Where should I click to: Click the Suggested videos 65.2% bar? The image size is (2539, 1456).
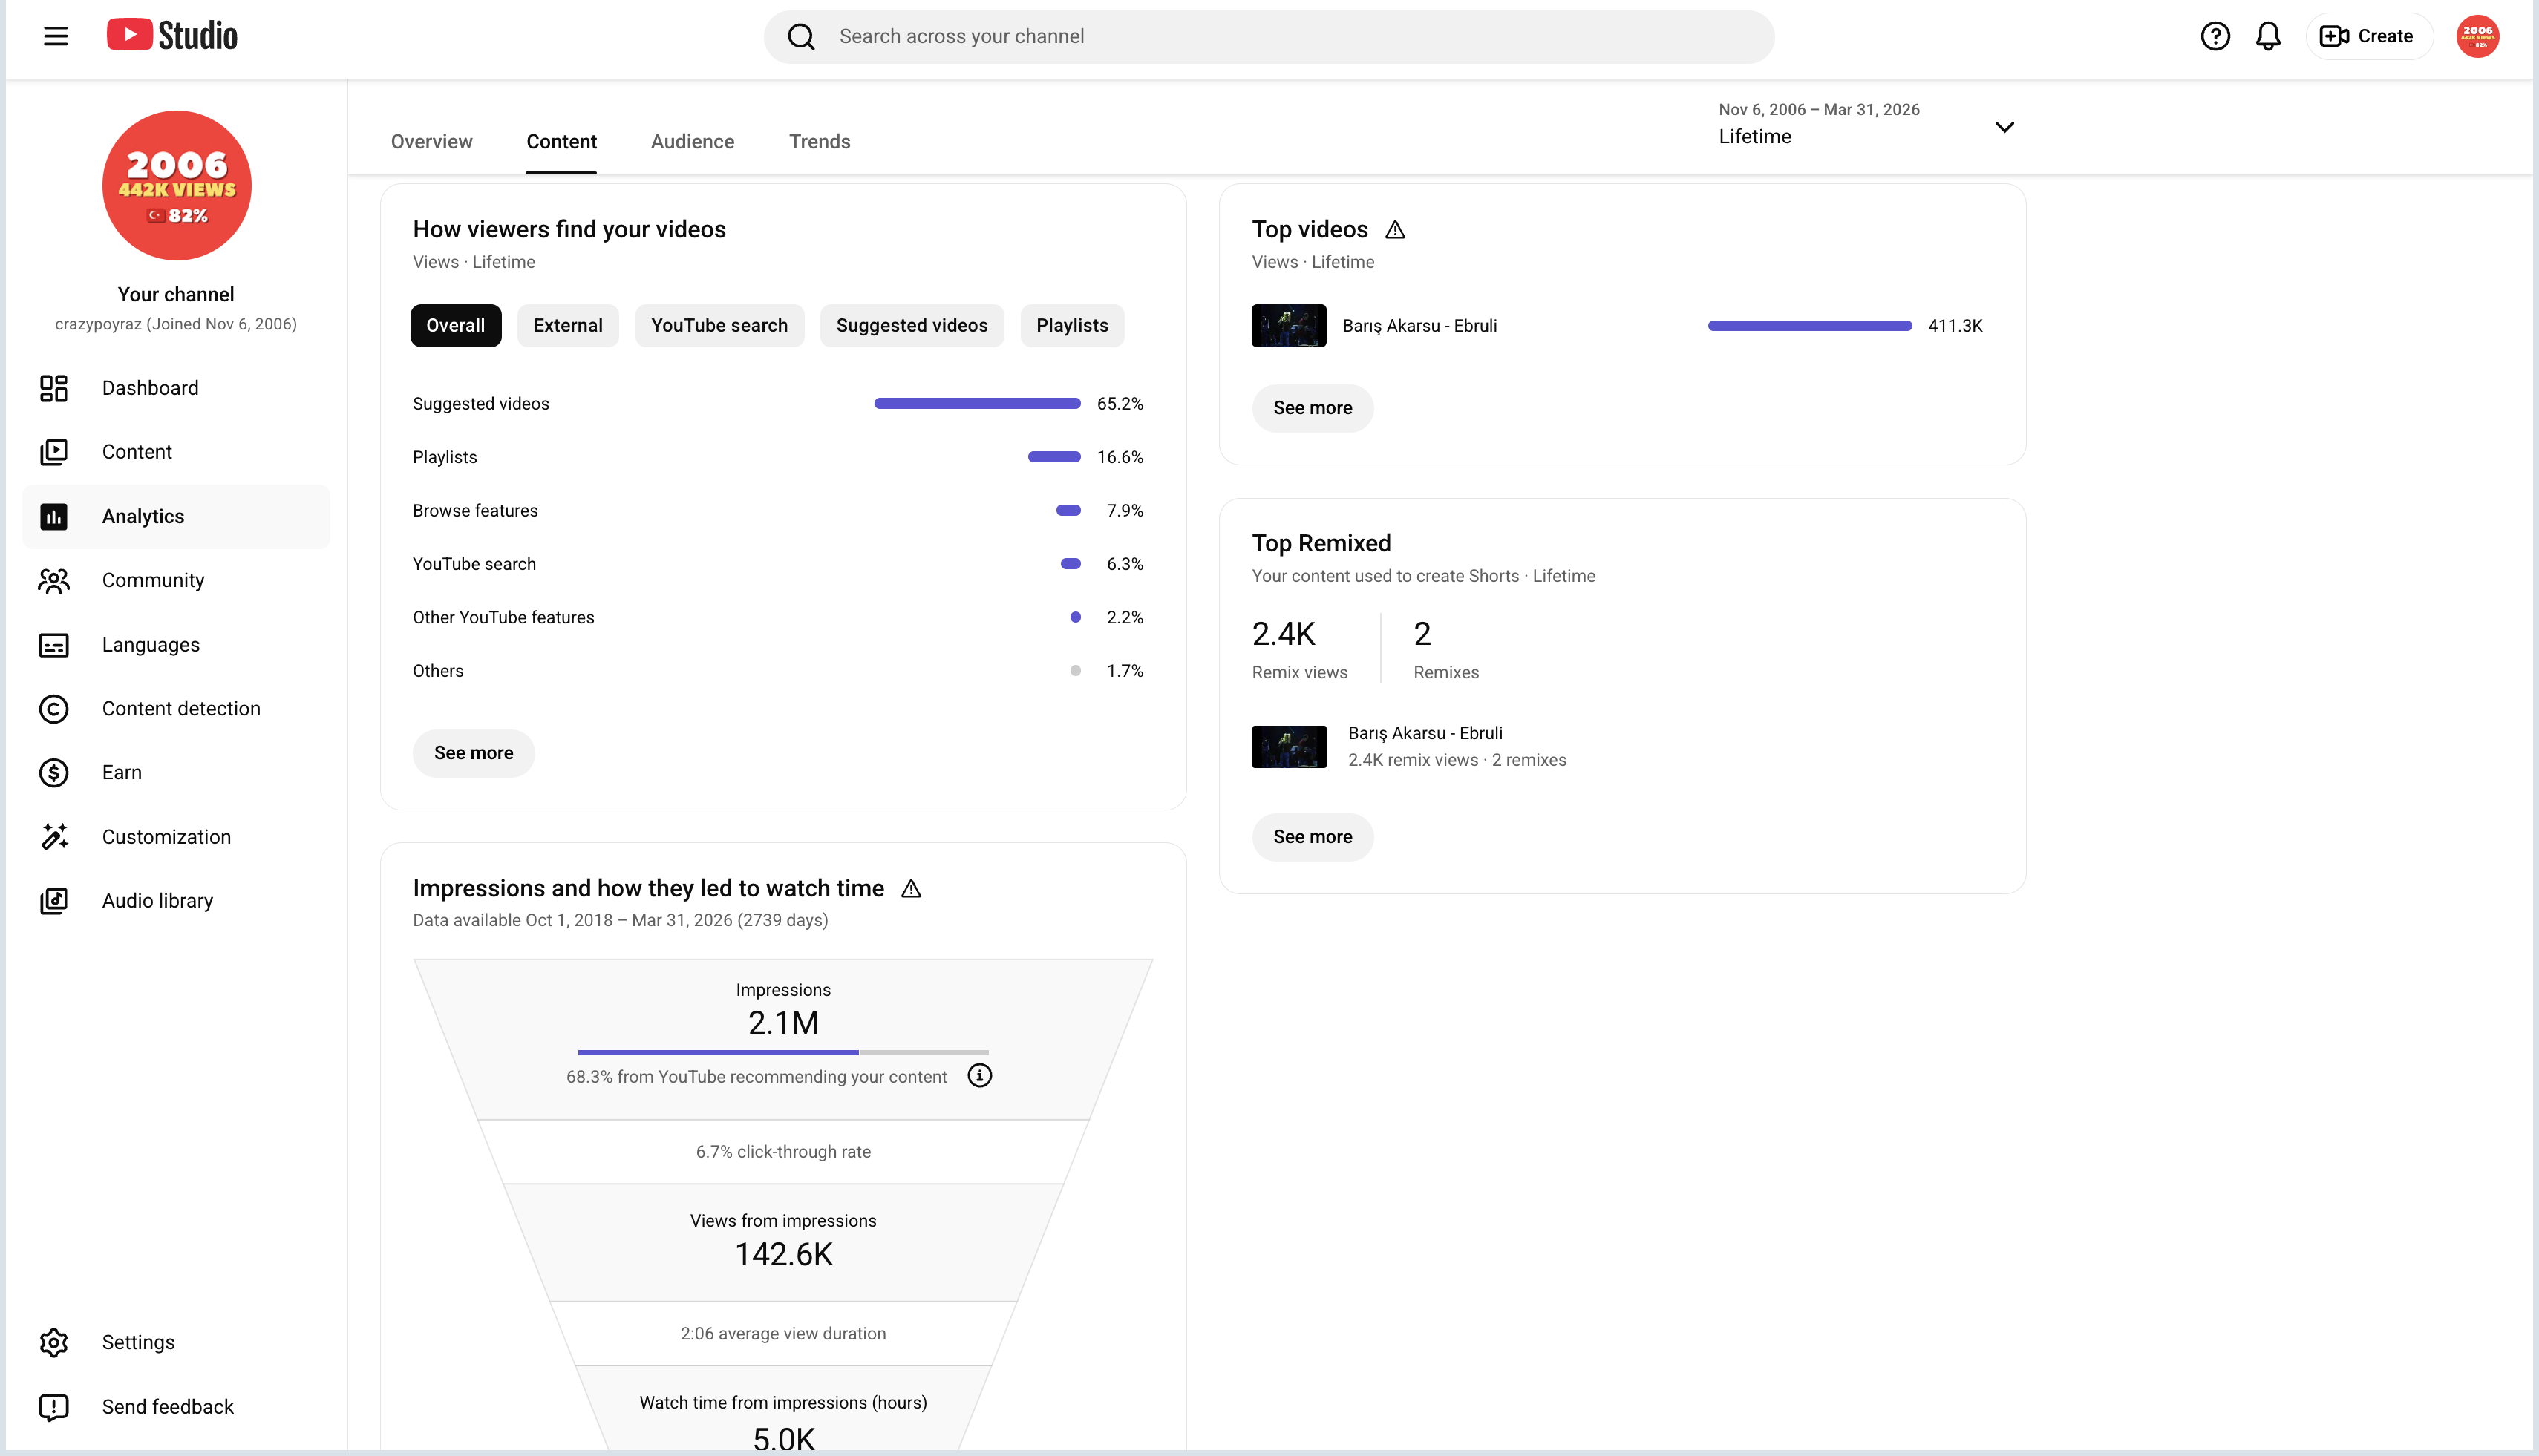978,404
